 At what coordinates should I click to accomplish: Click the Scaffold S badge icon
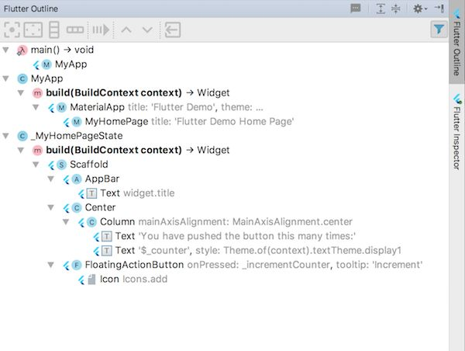pyautogui.click(x=61, y=165)
